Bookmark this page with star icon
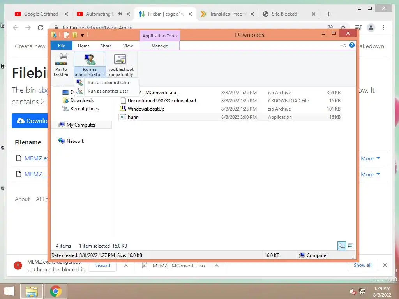Screen dimensions: 399x299 pyautogui.click(x=343, y=28)
